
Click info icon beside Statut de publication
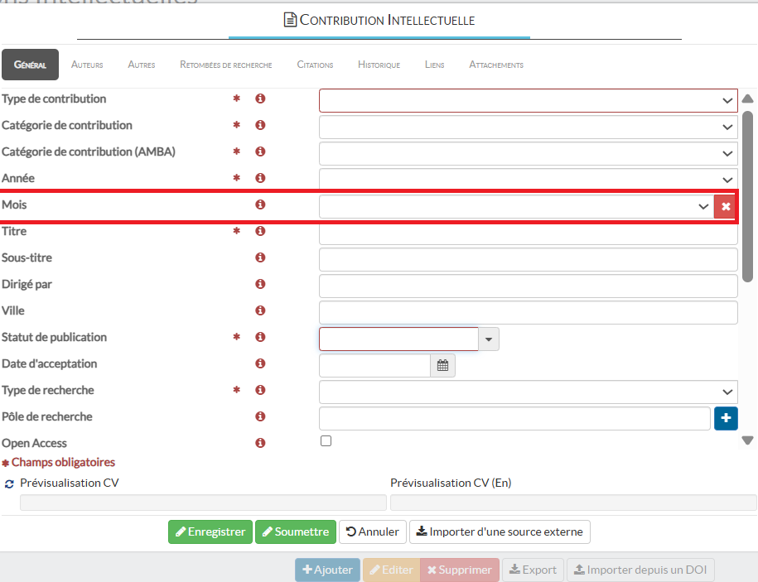coord(260,338)
